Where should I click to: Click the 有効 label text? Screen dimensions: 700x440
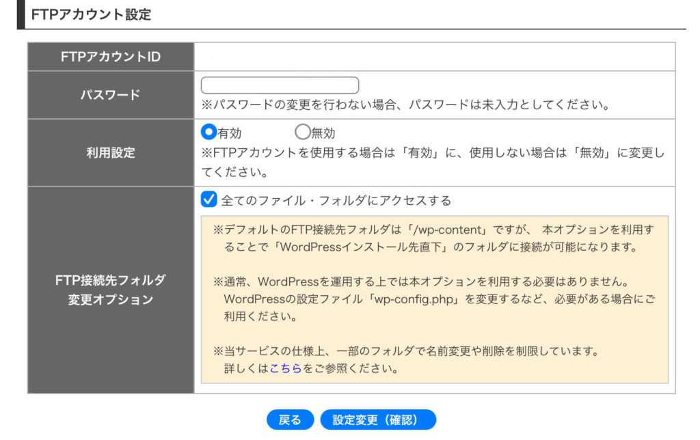[x=230, y=133]
